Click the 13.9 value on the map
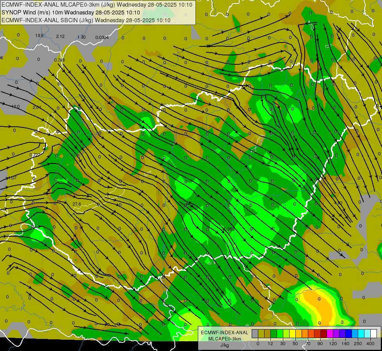The width and height of the screenshot is (382, 351). point(39,35)
